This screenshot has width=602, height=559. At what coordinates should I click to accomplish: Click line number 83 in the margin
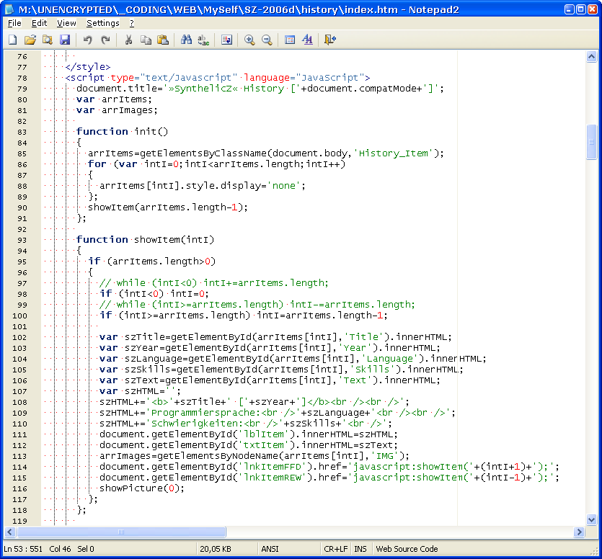point(22,132)
